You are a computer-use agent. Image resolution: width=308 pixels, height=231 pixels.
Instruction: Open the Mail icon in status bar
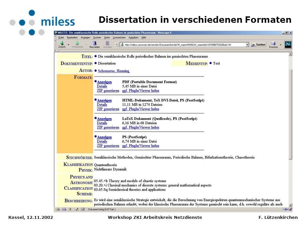64,209
